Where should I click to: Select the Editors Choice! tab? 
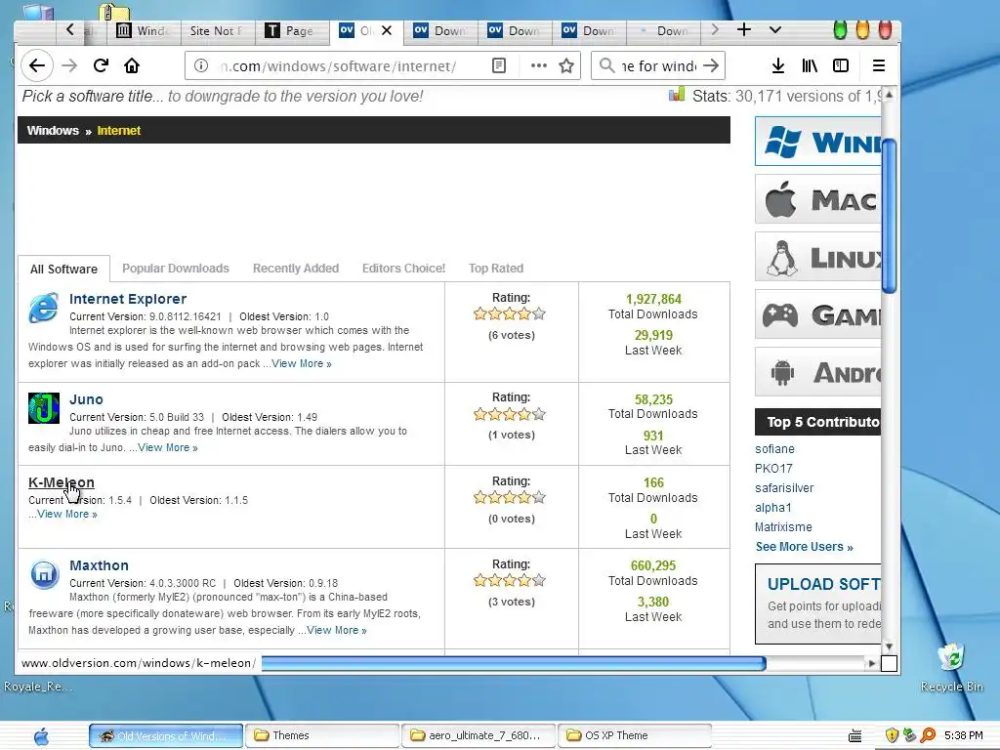point(403,269)
